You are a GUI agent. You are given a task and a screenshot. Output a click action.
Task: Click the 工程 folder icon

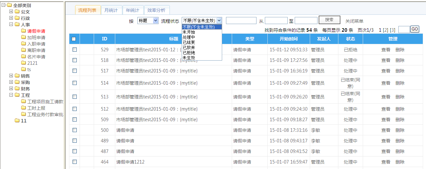(17, 95)
